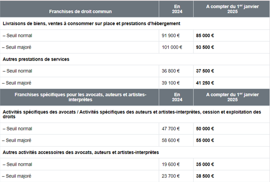Select the 41 250 € amount

coord(205,83)
